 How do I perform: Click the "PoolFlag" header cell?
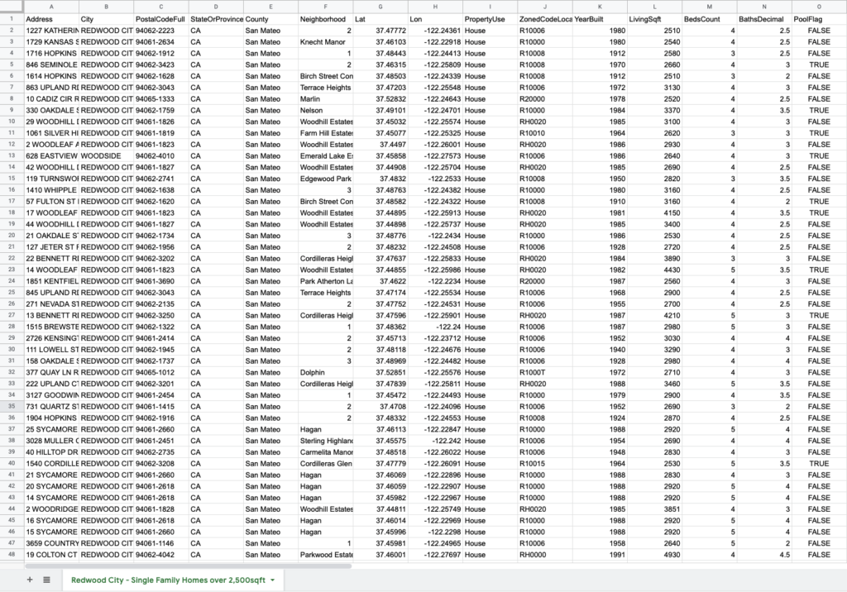pos(819,19)
